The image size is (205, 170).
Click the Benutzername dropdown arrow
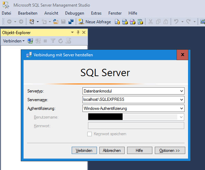coord(181,117)
